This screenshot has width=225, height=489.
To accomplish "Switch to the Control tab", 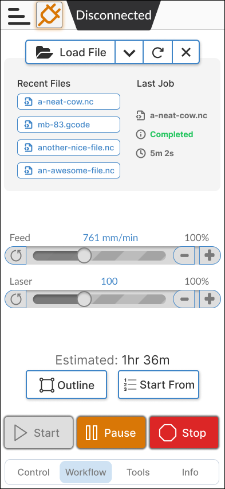I will click(x=34, y=472).
